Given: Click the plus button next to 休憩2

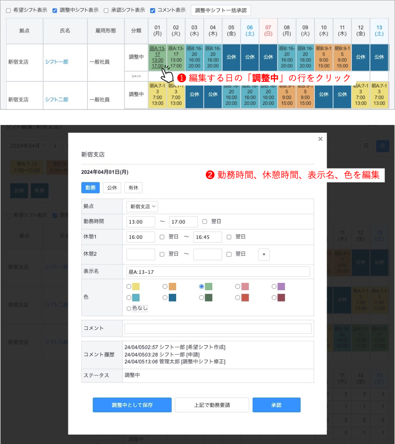Looking at the screenshot, I should (264, 254).
